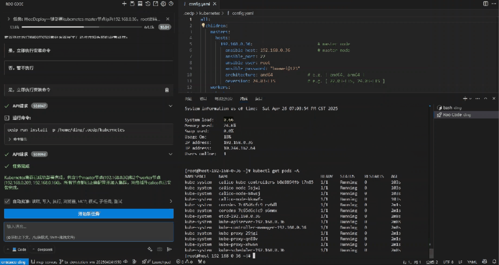Expand the command output (命令输出) section
This screenshot has height=265, width=499.
click(10, 139)
